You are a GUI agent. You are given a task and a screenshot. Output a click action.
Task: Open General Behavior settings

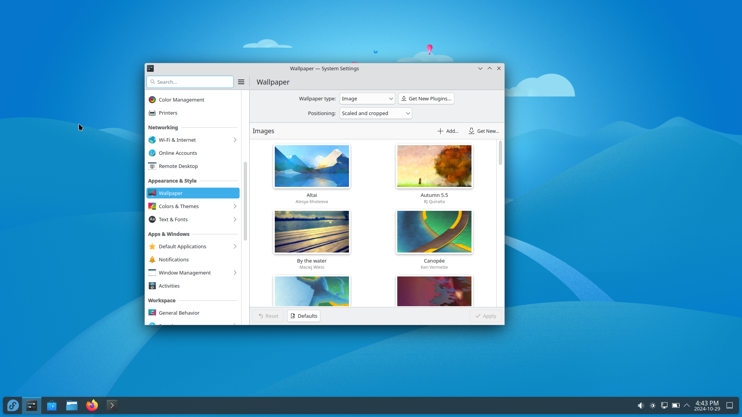point(193,313)
